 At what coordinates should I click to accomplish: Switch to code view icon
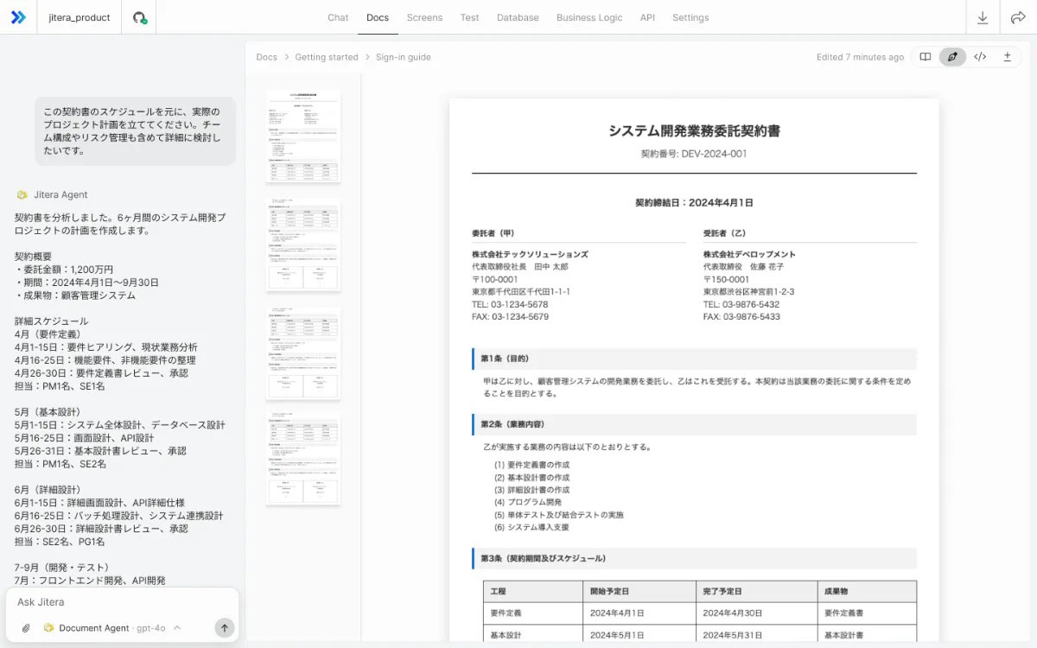[x=980, y=57]
